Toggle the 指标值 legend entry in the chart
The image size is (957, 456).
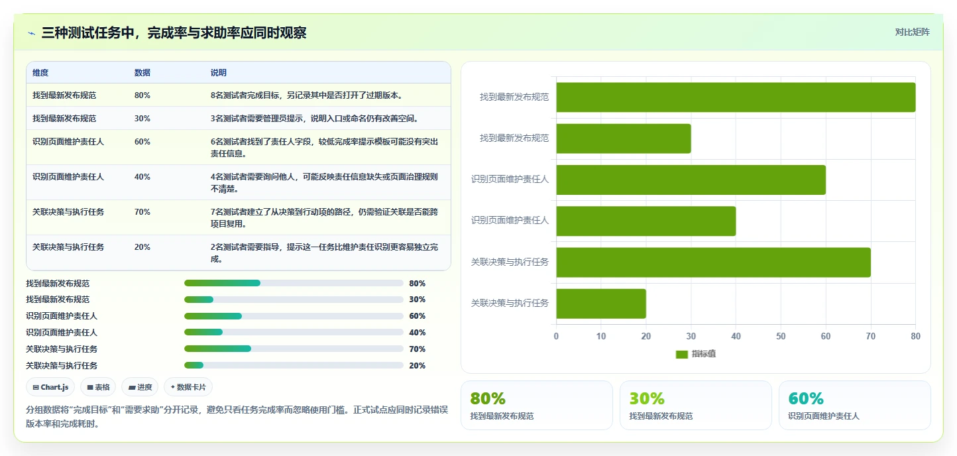pyautogui.click(x=696, y=354)
